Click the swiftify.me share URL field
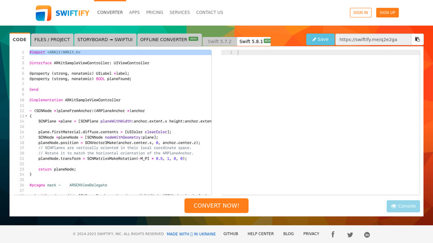Viewport: 433px width, 243px height. click(373, 40)
